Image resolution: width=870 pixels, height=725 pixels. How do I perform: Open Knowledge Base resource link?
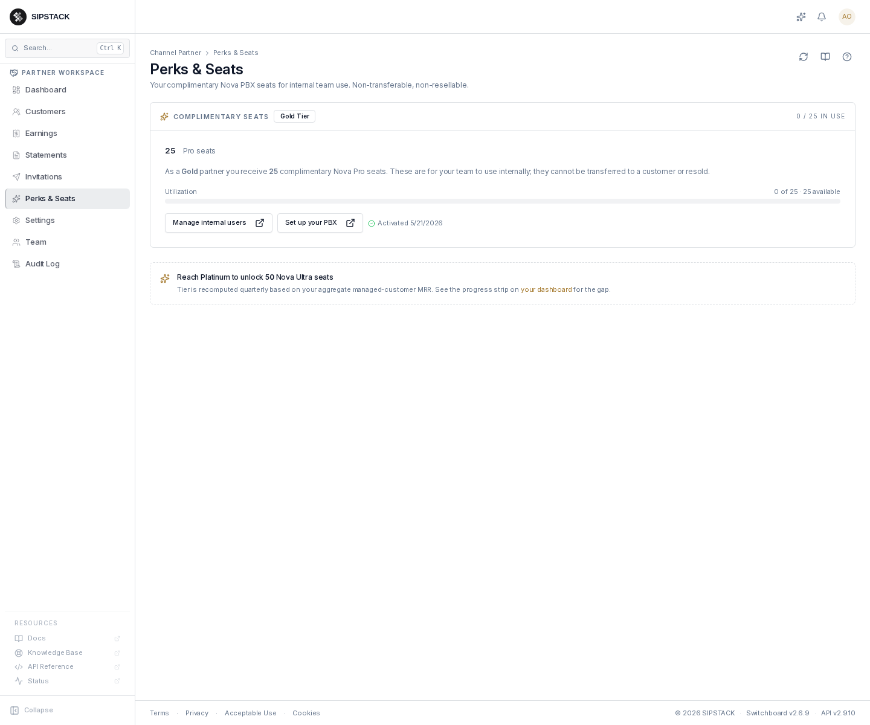click(67, 653)
